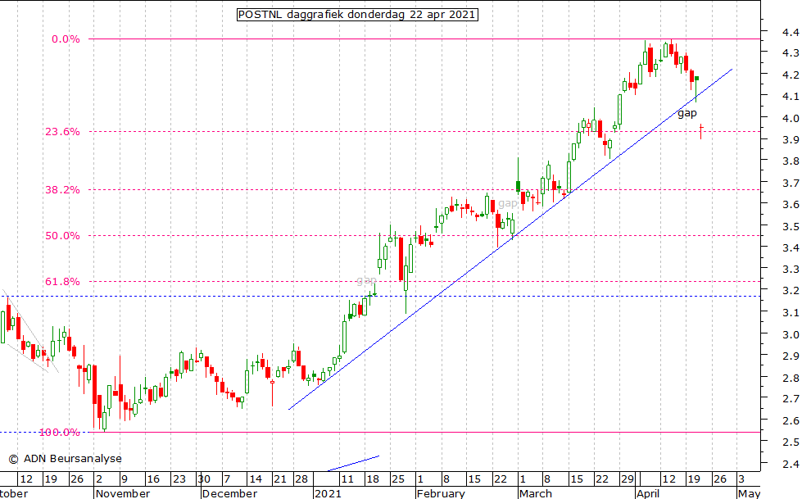This screenshot has height=499, width=802.
Task: Click the date tick 26 in April
Action: coord(719,479)
